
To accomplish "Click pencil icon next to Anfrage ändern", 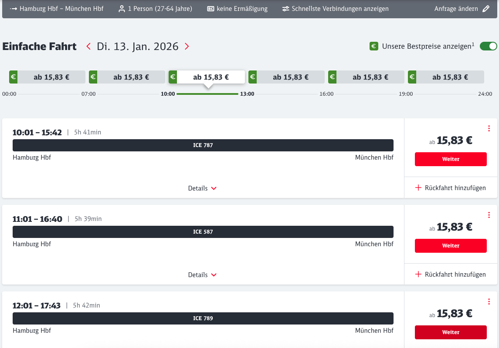I will tap(486, 9).
